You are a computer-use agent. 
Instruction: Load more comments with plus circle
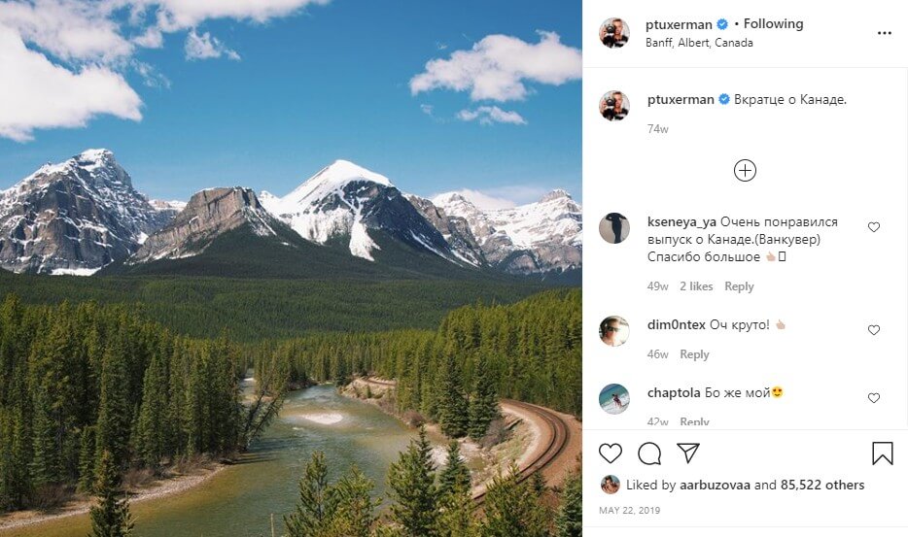point(745,171)
